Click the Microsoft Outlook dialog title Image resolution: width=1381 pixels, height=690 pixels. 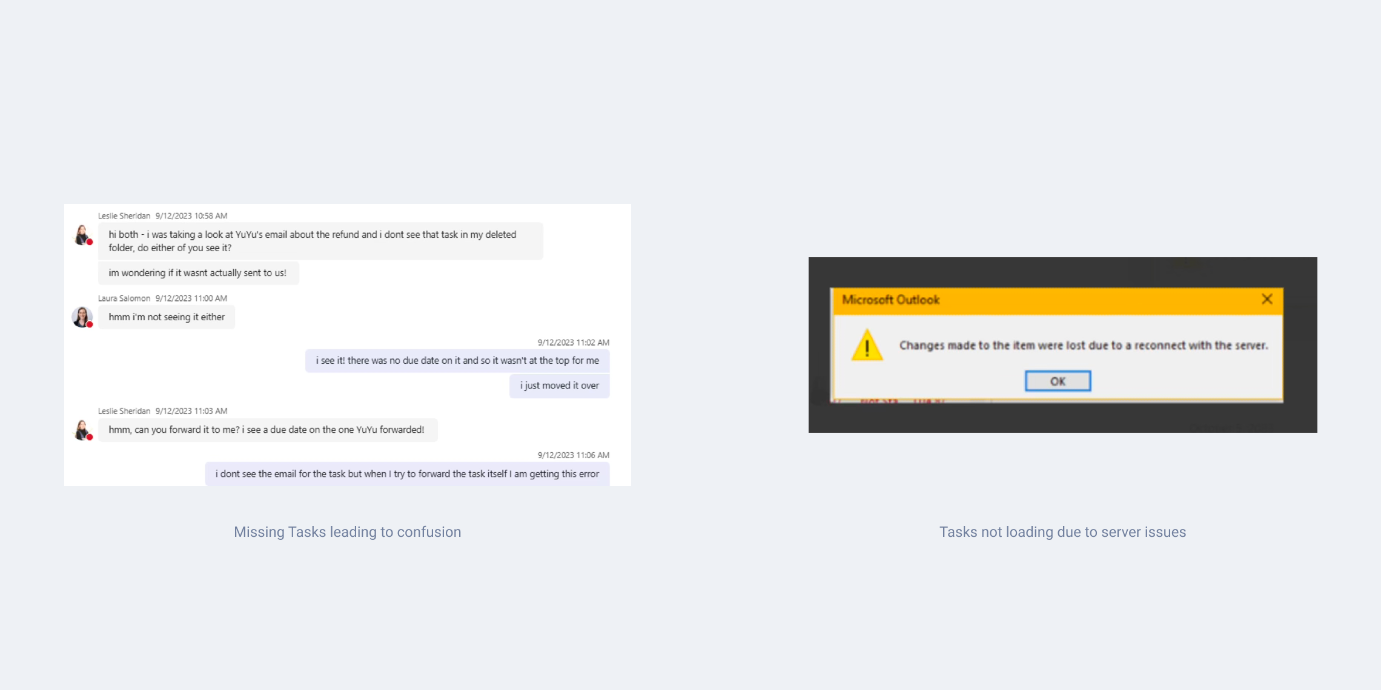pos(890,300)
